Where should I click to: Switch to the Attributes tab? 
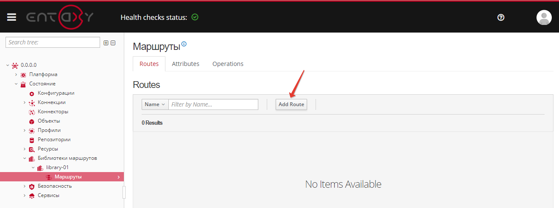point(185,64)
